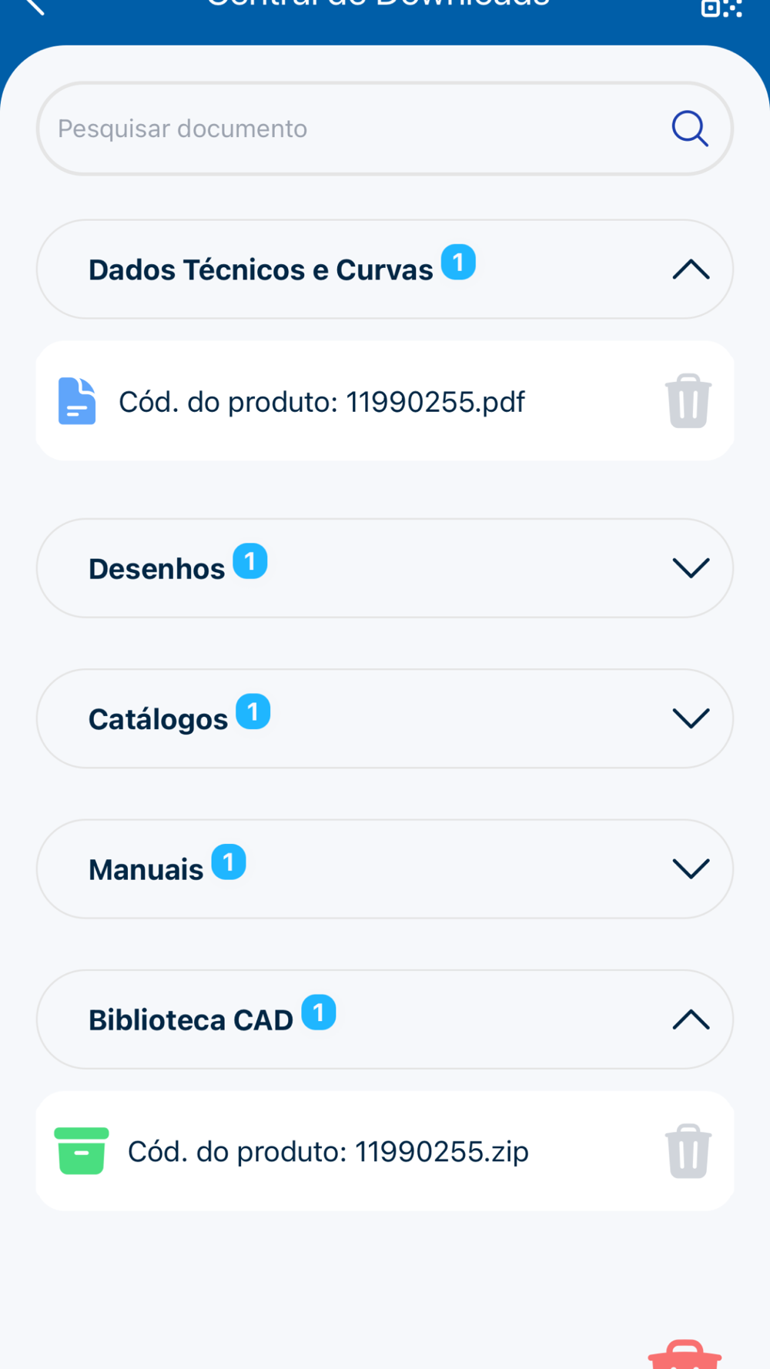Tap the Desenhos count badge
The image size is (770, 1369).
250,561
